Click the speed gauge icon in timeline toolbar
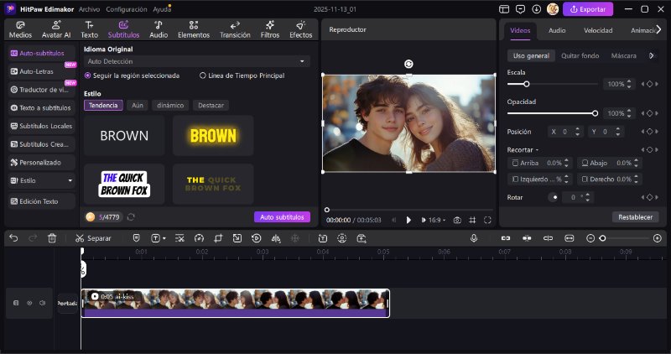This screenshot has height=354, width=671. [199, 238]
